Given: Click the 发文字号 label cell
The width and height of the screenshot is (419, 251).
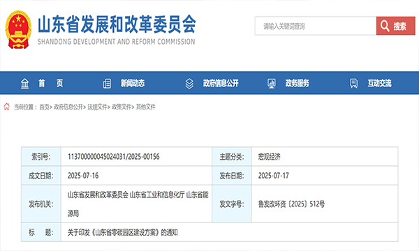Looking at the screenshot, I should pos(232,204).
